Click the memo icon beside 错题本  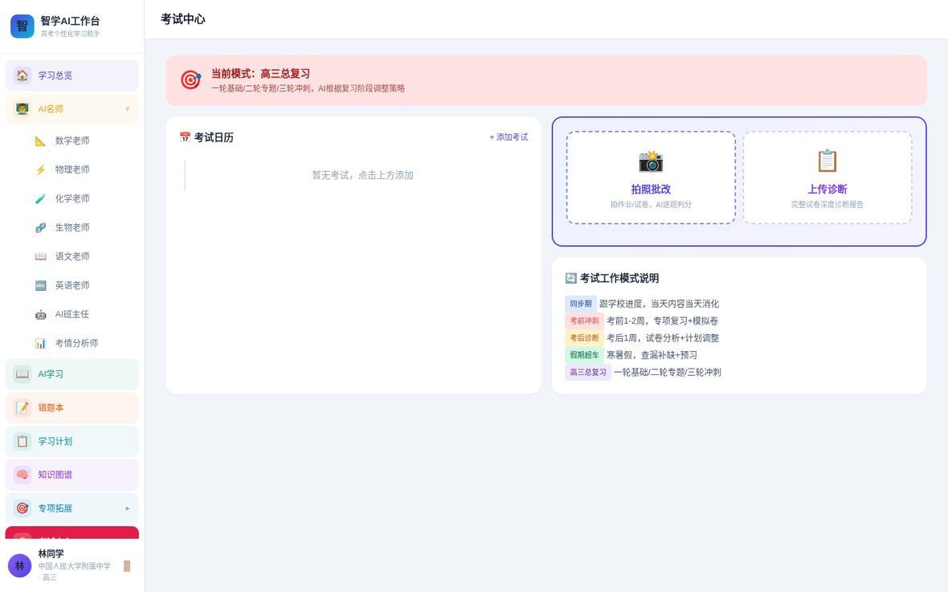click(x=22, y=407)
